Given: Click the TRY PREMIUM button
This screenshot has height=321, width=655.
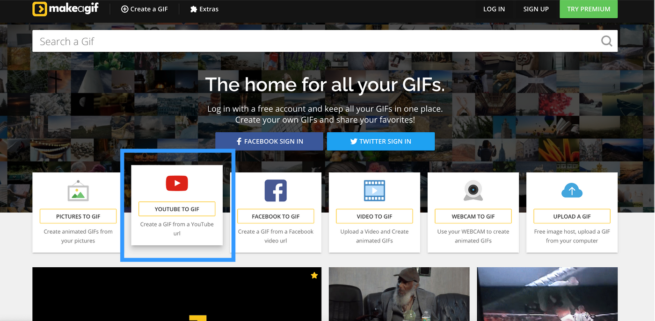Looking at the screenshot, I should (589, 9).
